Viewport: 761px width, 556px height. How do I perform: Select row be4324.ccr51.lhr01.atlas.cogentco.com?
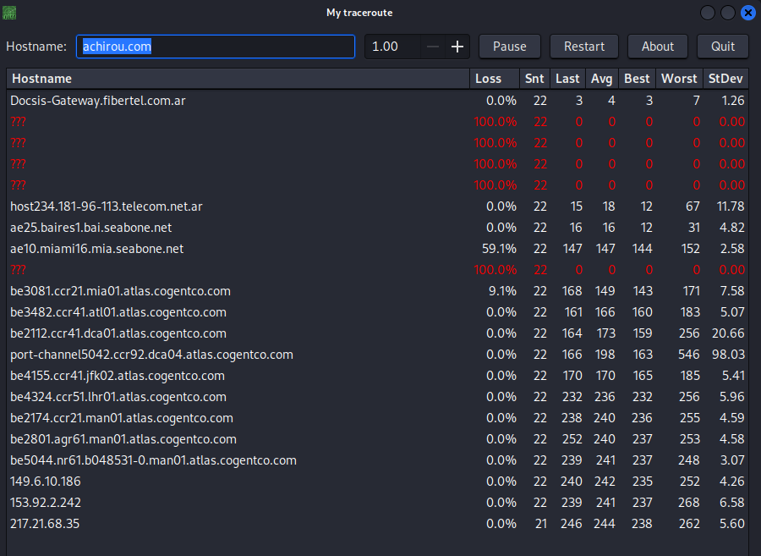pos(377,397)
